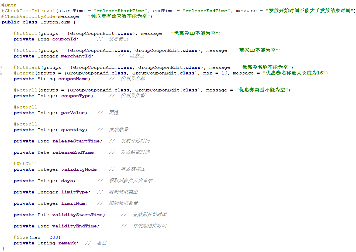Viewport: 356px width, 252px height.
Task: Click the @Length annotation
Action: click(x=24, y=73)
